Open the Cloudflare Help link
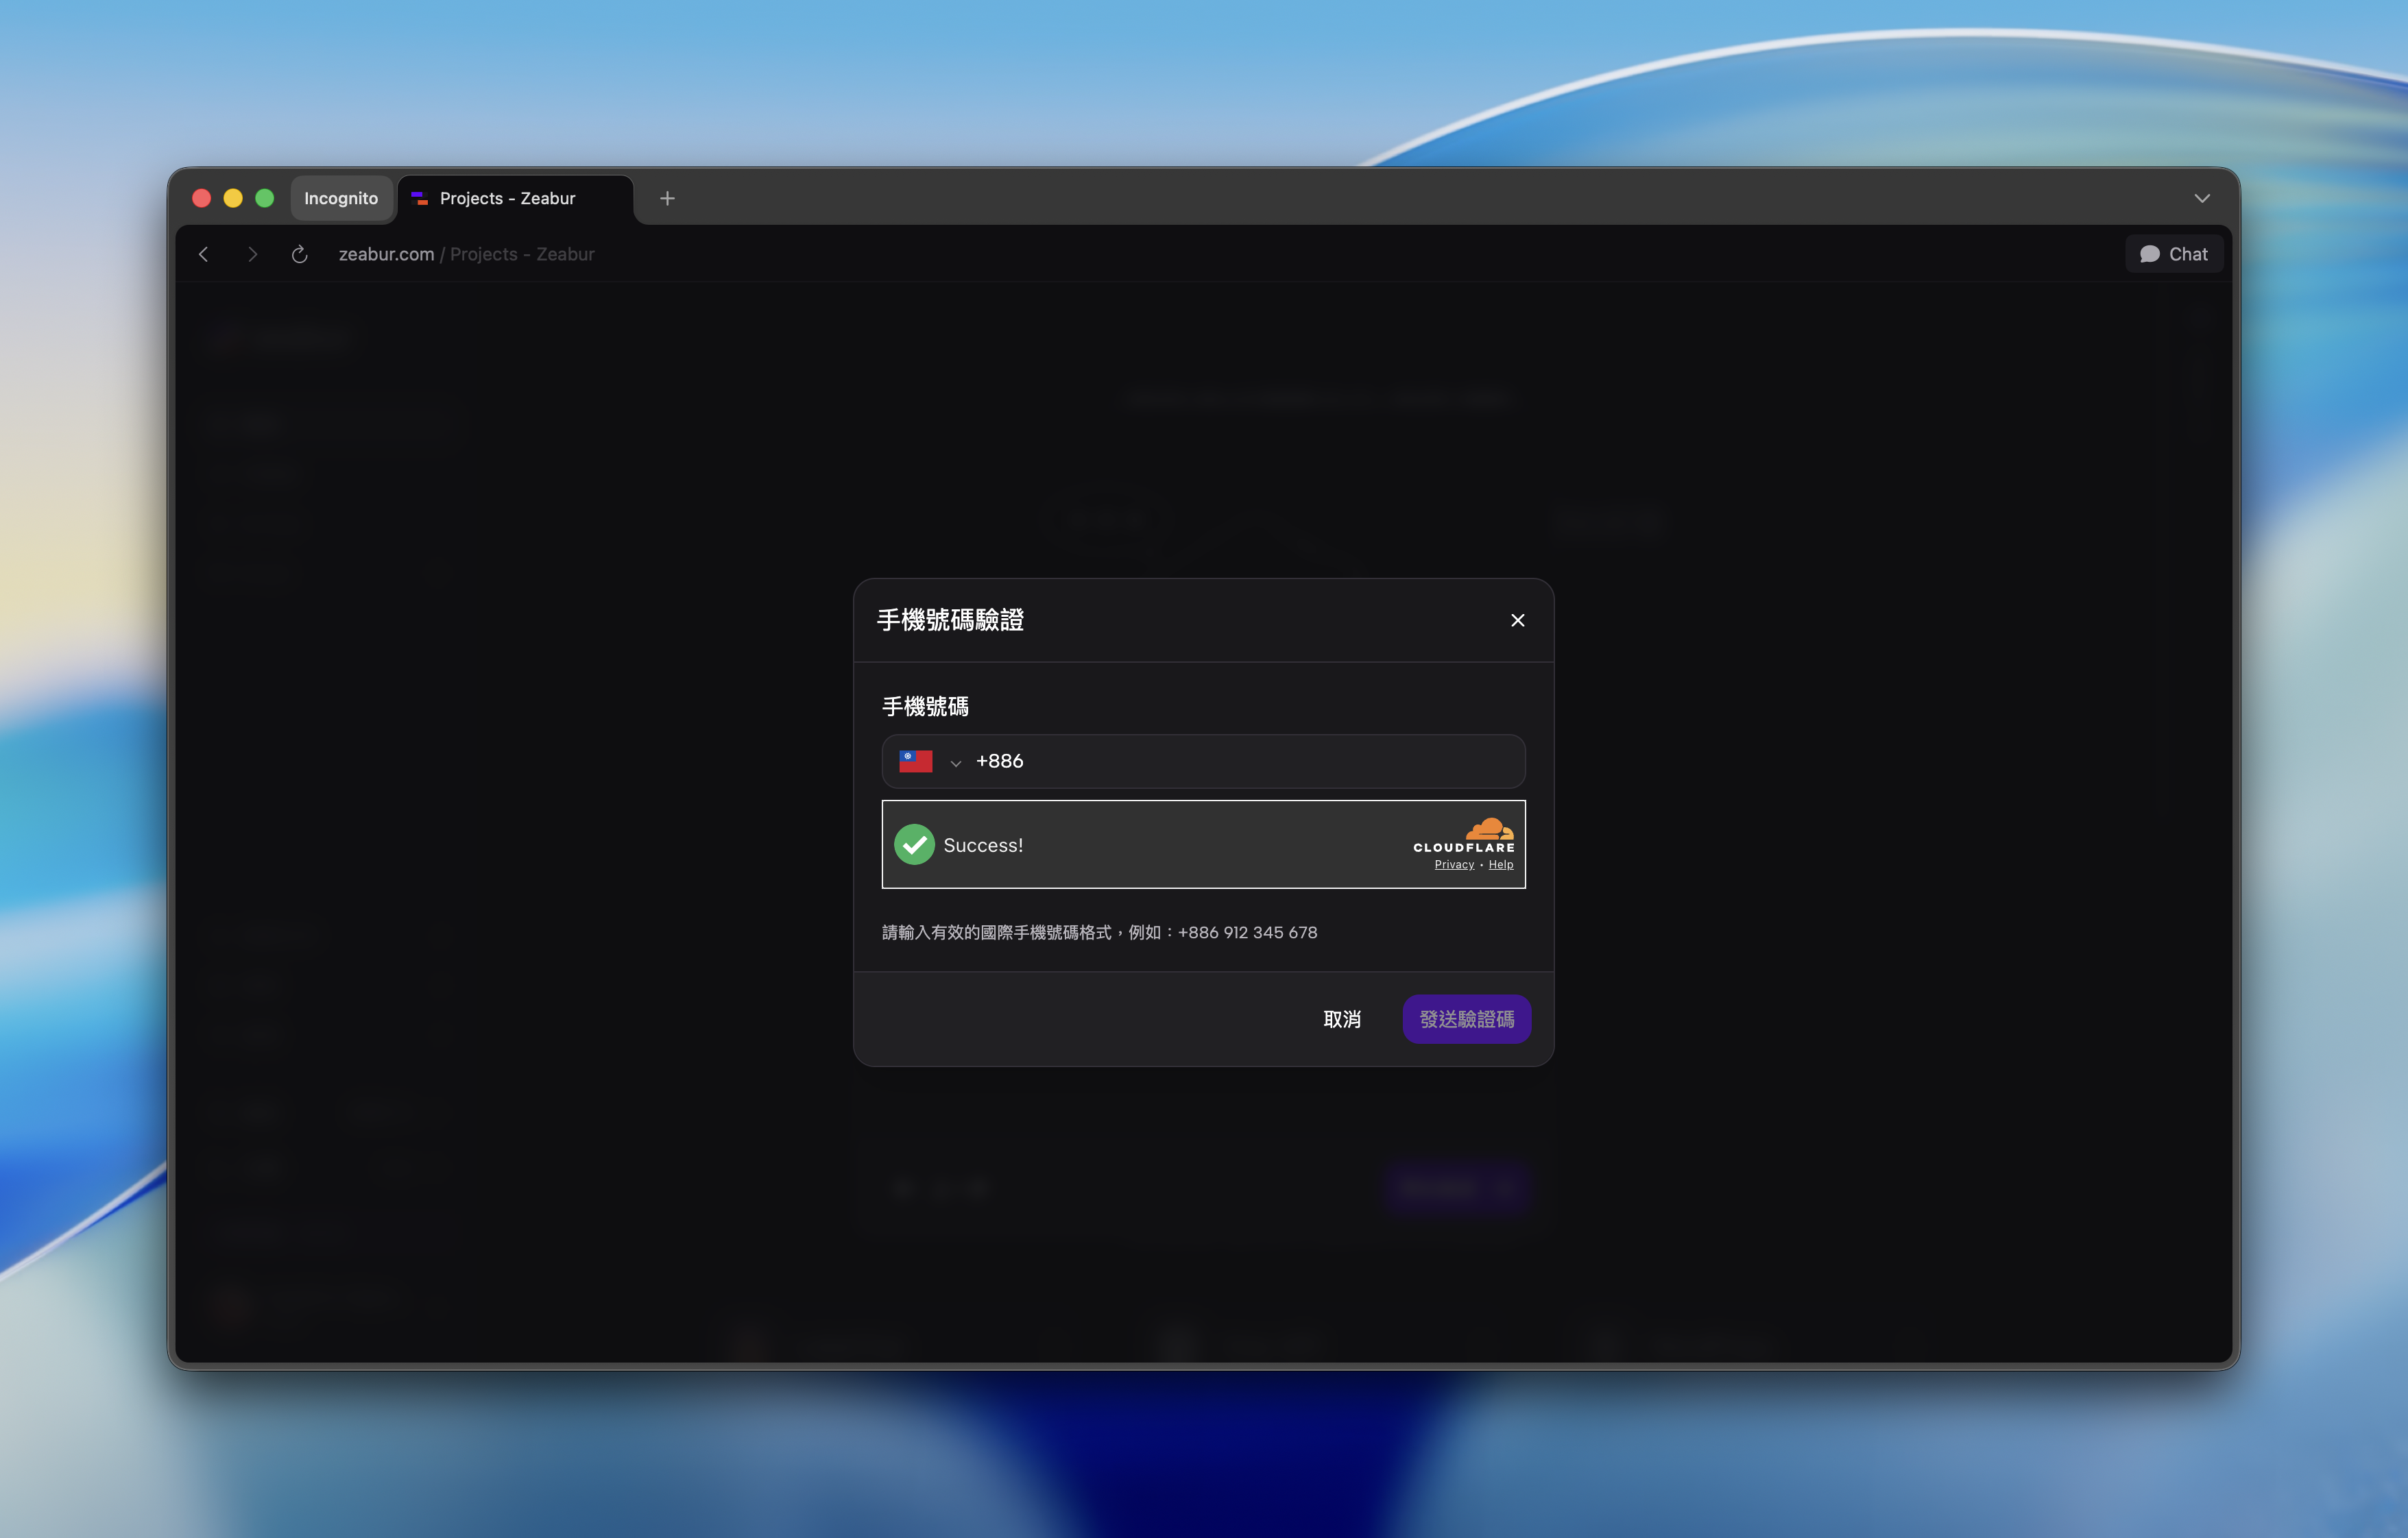The image size is (2408, 1538). pos(1500,864)
